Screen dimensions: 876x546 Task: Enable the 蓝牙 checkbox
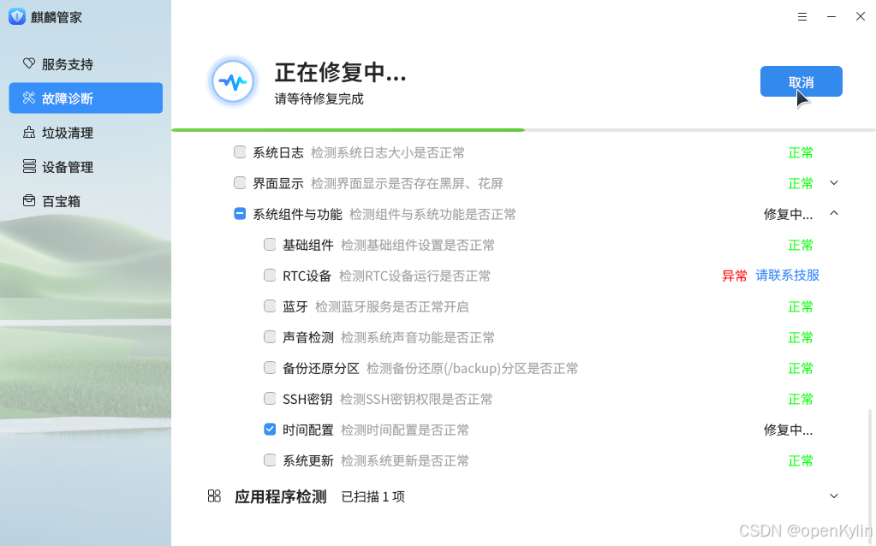270,306
